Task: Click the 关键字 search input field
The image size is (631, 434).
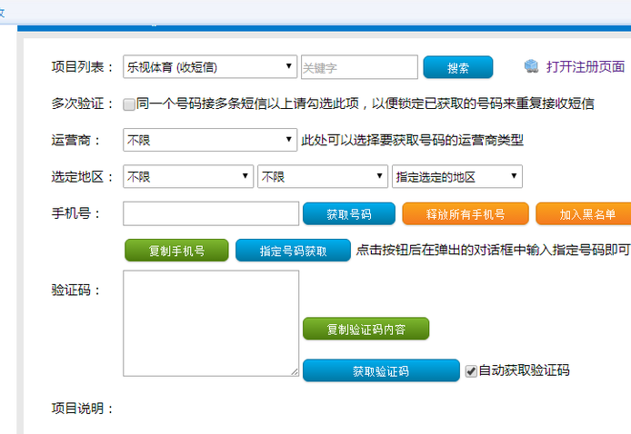Action: 359,67
